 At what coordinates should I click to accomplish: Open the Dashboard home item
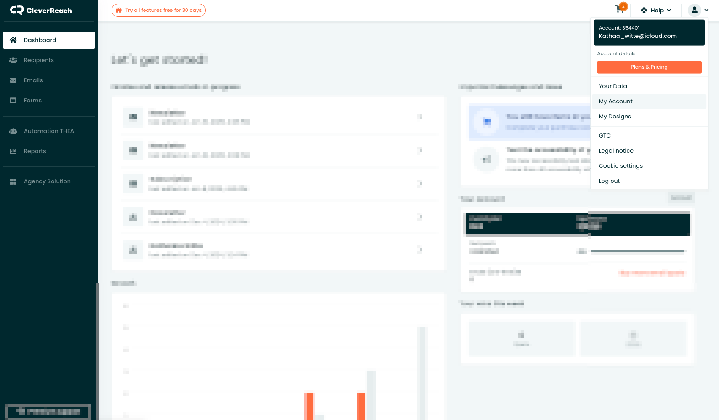tap(48, 40)
